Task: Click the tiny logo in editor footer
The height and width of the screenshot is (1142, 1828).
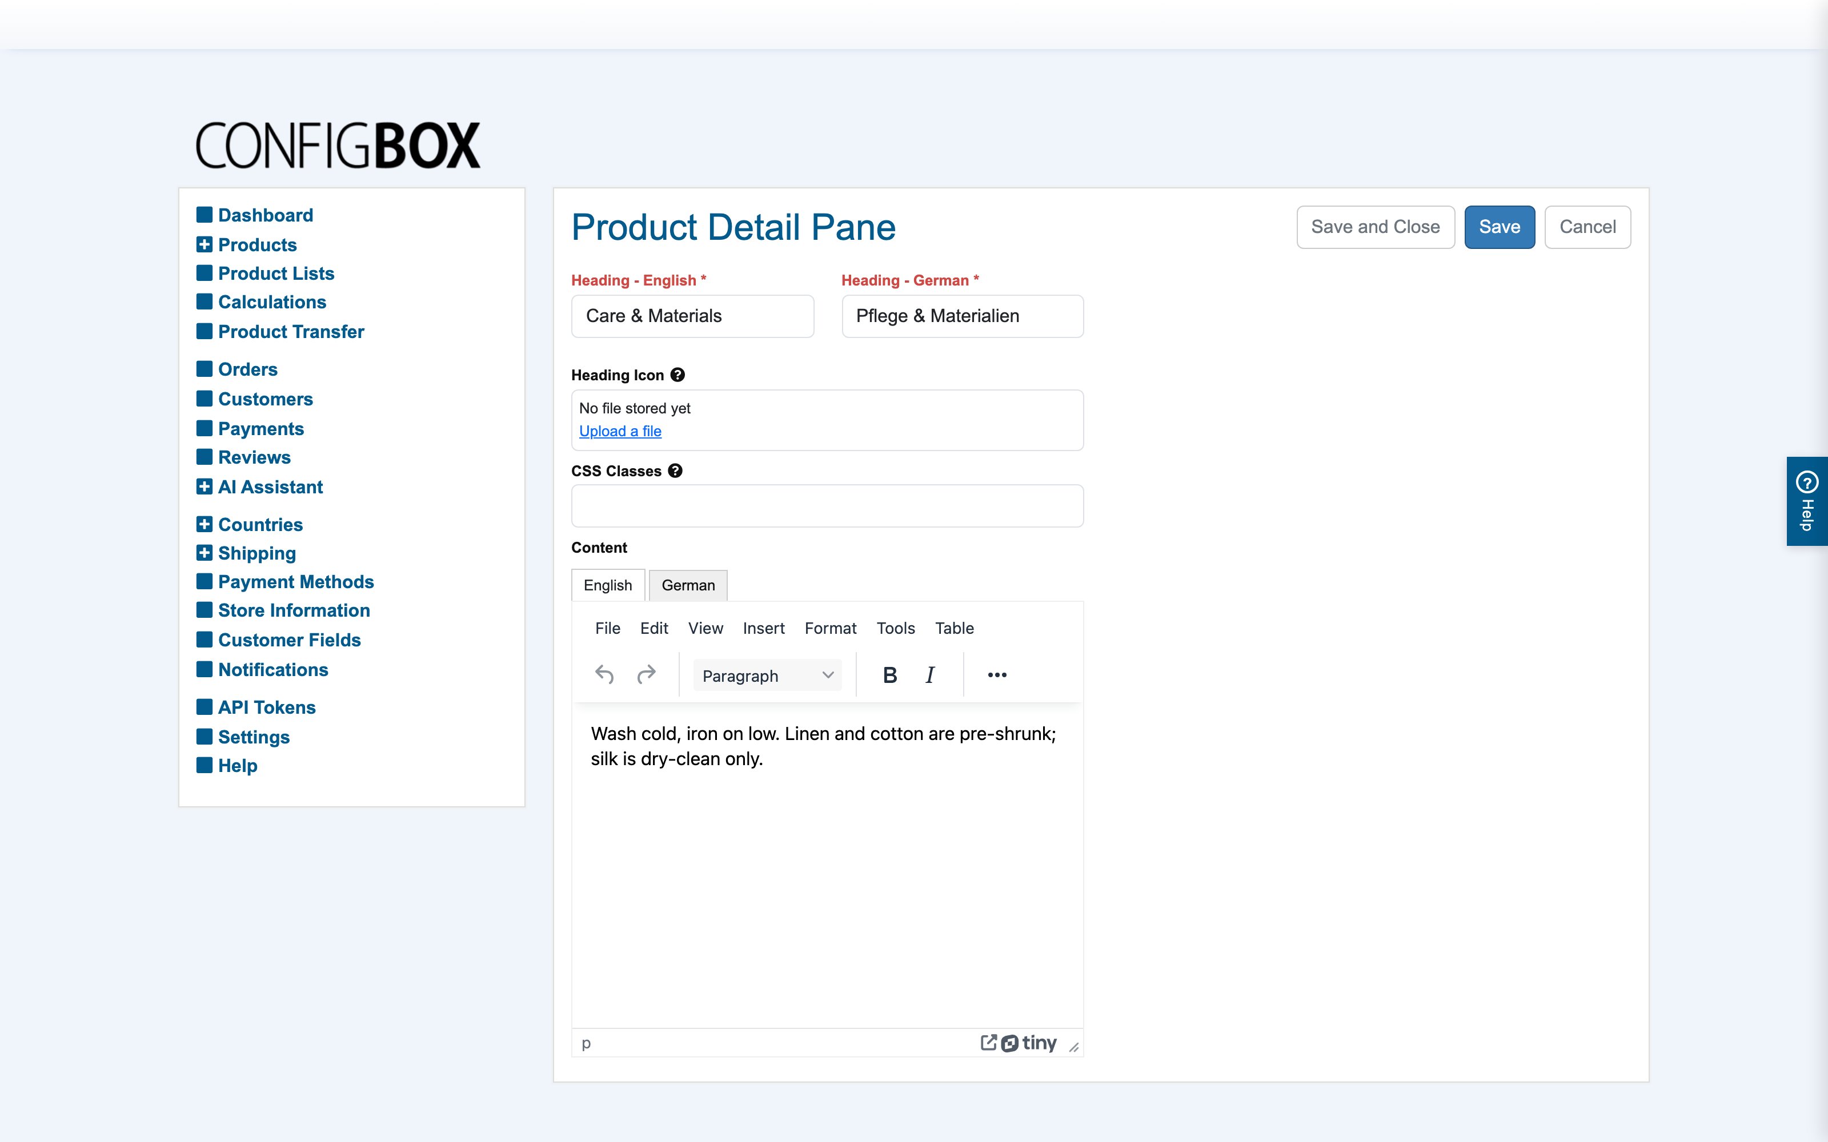Action: click(x=1029, y=1043)
